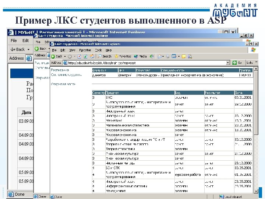Open the Расписание link in the sidebar
265x199 pixels.
[60, 70]
